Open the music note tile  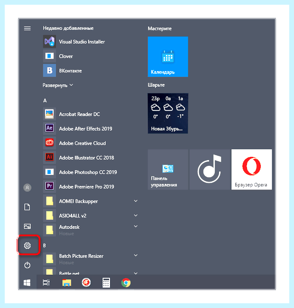click(210, 169)
